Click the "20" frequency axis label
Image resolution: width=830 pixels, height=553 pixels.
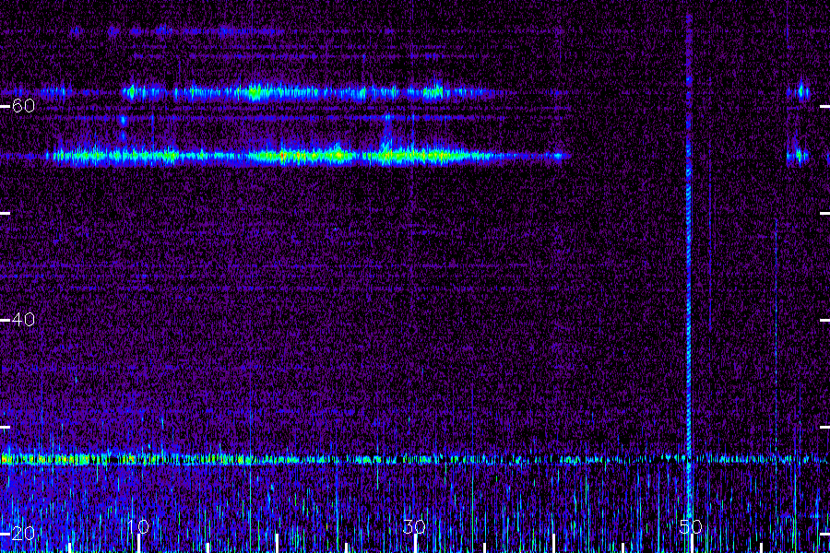tap(23, 534)
